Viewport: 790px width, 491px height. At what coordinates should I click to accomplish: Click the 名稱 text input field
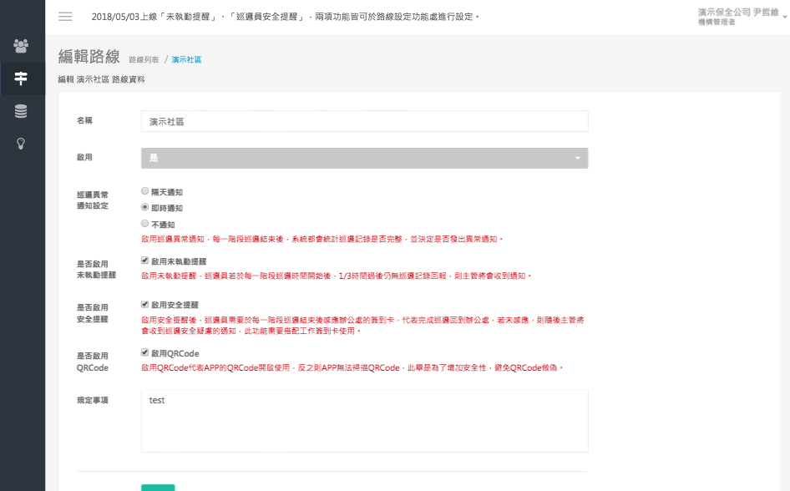click(364, 121)
